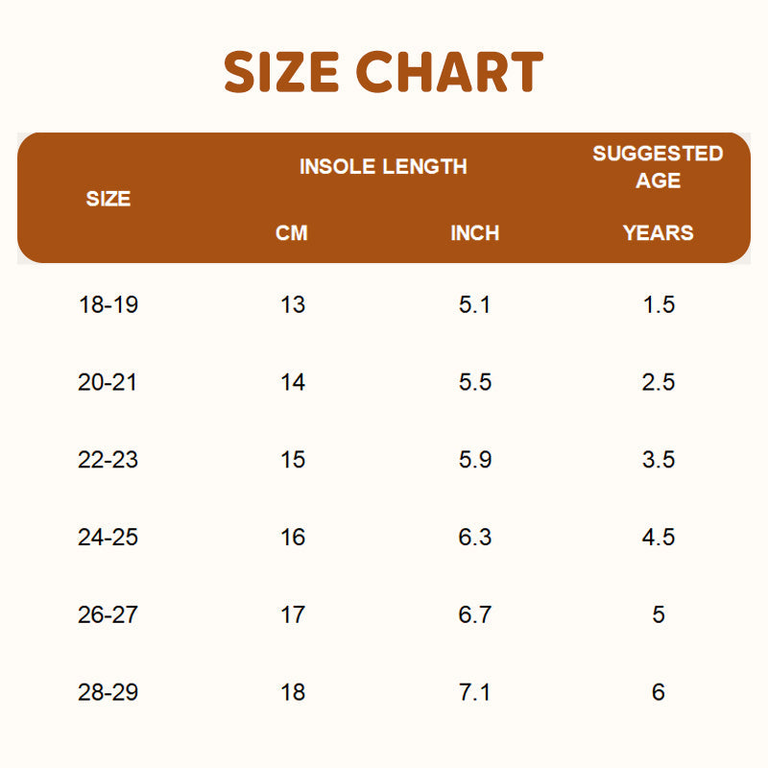Select the 28-29 size cell
Image resolution: width=768 pixels, height=768 pixels.
(108, 691)
